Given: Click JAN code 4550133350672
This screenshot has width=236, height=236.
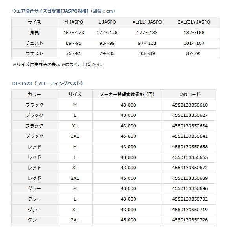Looking at the screenshot, I should pyautogui.click(x=190, y=168).
